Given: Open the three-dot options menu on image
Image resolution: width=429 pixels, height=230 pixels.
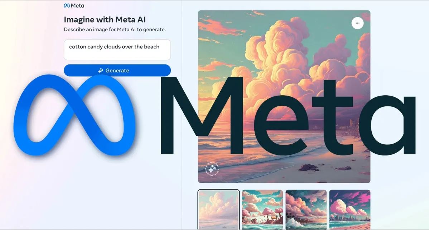Looking at the screenshot, I should pos(357,23).
